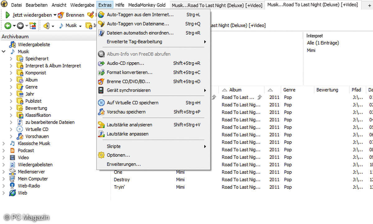Click the Mein Computer monitor icon
Image resolution: width=373 pixels, height=224 pixels.
tap(12, 179)
